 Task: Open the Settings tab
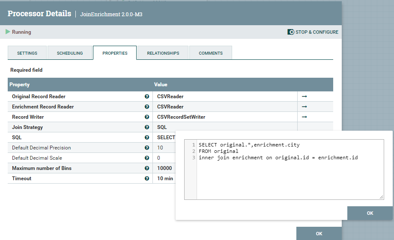27,53
